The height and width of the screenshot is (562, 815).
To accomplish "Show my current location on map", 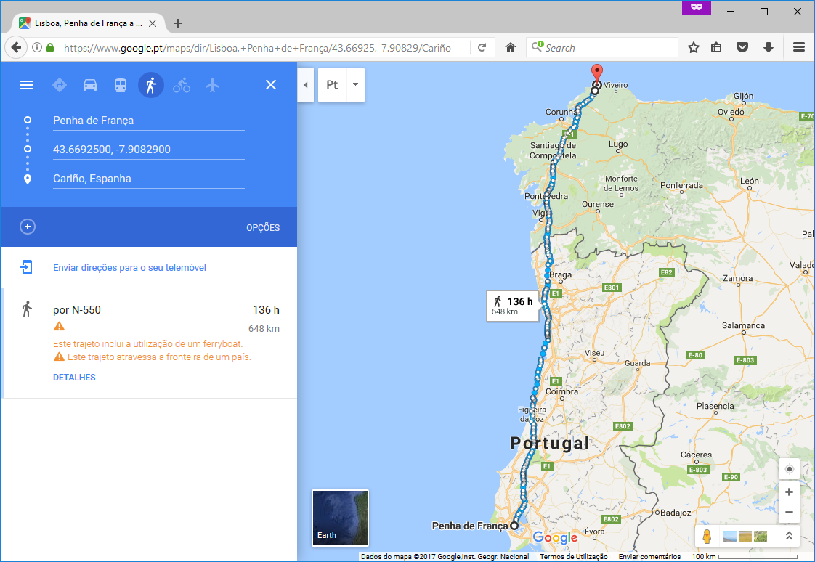I will pos(789,469).
